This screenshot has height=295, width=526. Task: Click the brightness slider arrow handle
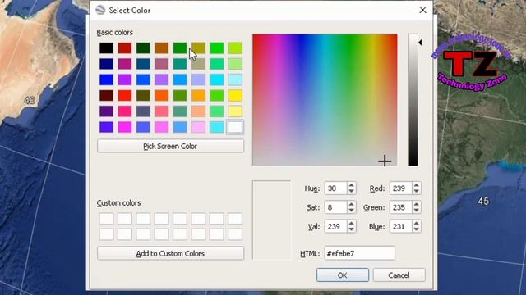click(x=420, y=43)
